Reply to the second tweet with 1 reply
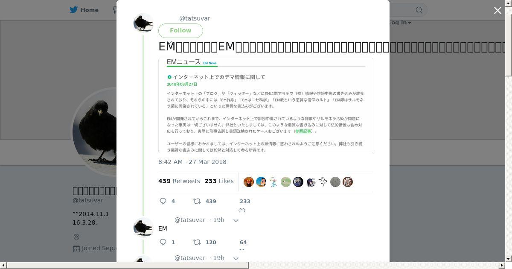Image resolution: width=512 pixels, height=269 pixels. (163, 242)
